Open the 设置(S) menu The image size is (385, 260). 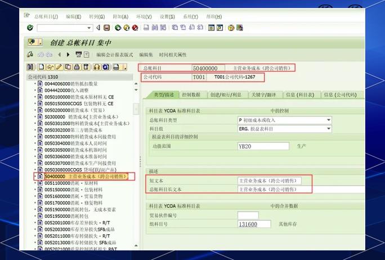[x=167, y=17]
